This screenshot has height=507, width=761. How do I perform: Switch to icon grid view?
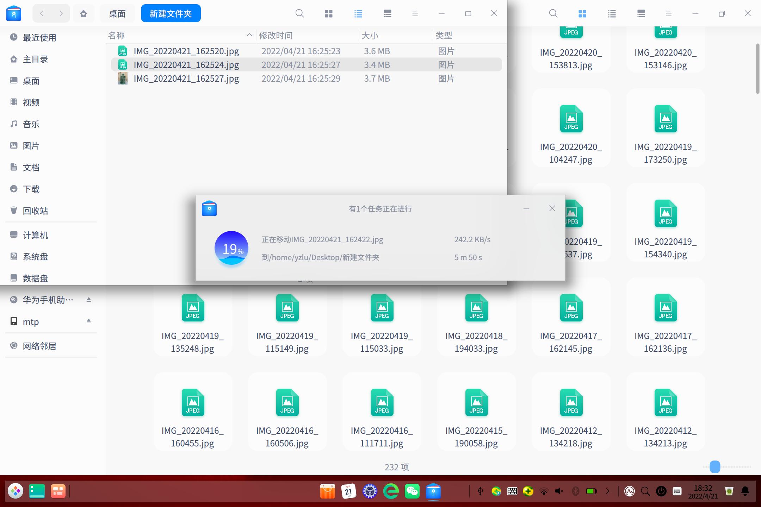(328, 13)
